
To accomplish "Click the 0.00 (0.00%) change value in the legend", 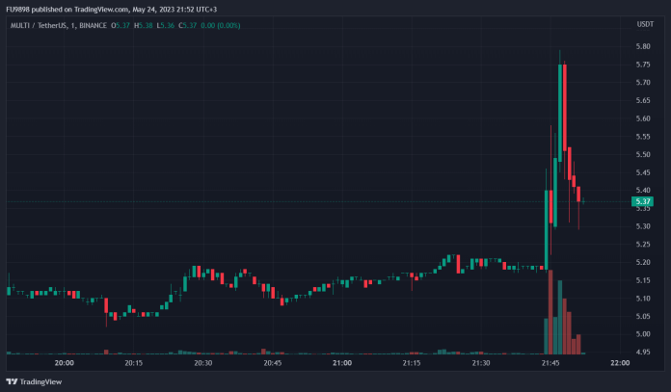I will click(x=216, y=24).
